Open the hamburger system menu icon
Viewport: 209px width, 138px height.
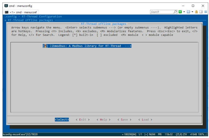(206, 12)
